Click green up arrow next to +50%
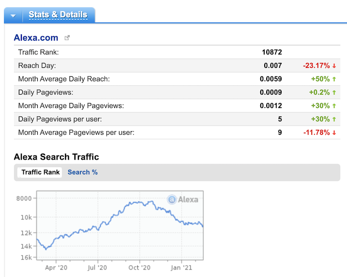This screenshot has height=277, width=347. click(x=334, y=79)
